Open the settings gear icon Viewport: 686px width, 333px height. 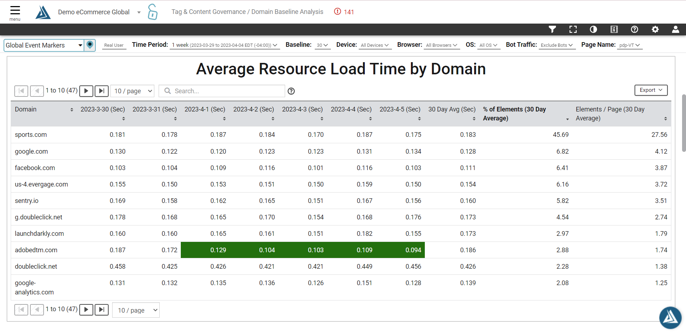coord(655,29)
